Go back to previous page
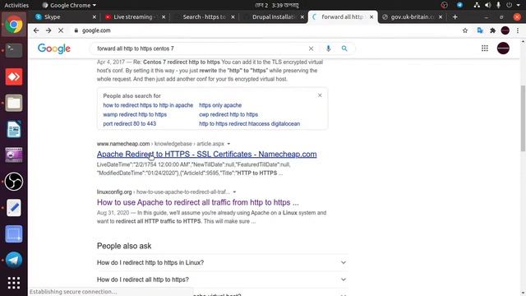The width and height of the screenshot is (526, 296). 36,30
